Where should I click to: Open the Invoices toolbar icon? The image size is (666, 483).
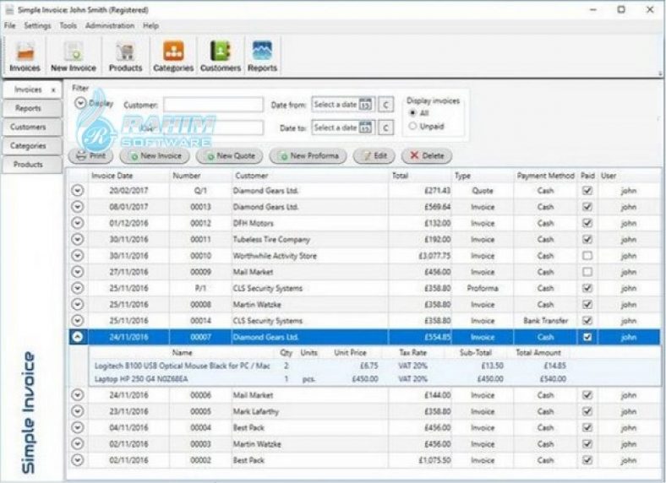pyautogui.click(x=25, y=56)
